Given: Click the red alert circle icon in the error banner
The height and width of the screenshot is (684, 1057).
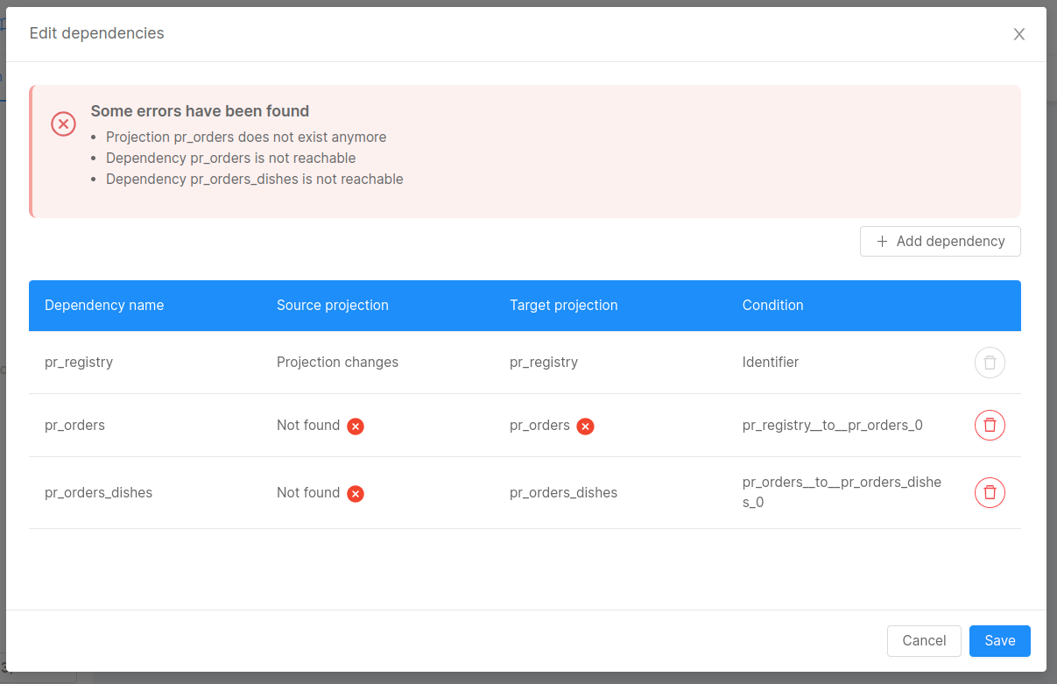Looking at the screenshot, I should [63, 124].
